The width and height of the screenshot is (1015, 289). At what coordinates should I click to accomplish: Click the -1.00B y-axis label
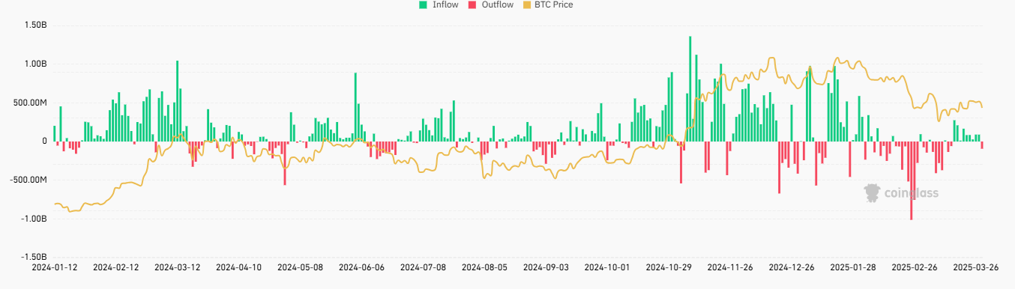pyautogui.click(x=34, y=219)
